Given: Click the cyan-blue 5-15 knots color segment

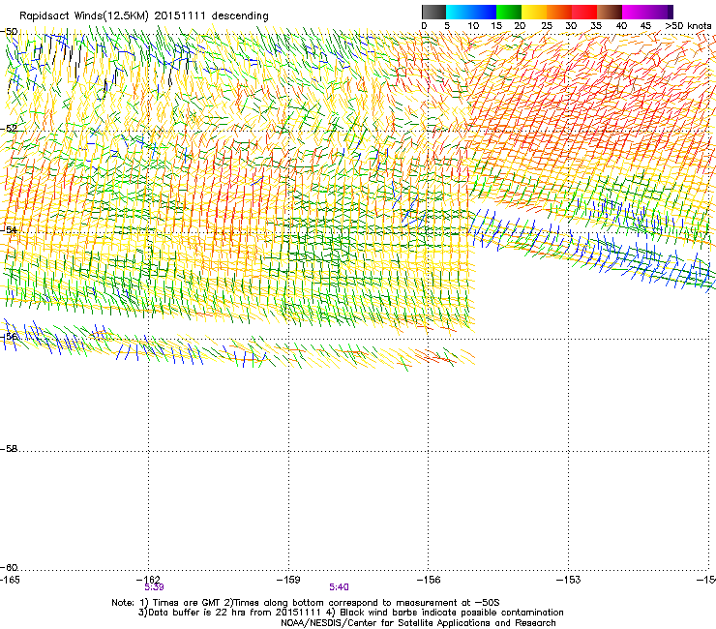Looking at the screenshot, I should pos(471,12).
